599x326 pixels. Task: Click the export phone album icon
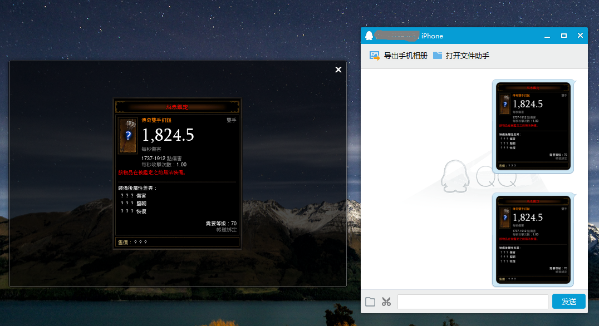(x=374, y=56)
